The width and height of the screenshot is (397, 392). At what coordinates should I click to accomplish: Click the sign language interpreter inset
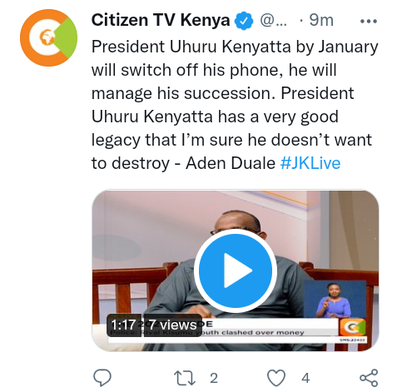pos(335,300)
